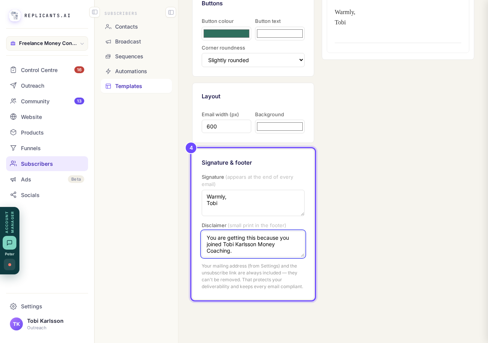Click the Automations lightning icon
This screenshot has width=488, height=343.
pos(108,71)
